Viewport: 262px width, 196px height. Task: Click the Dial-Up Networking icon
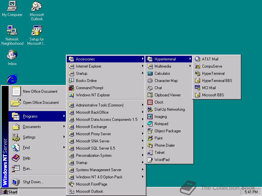[x=150, y=109]
